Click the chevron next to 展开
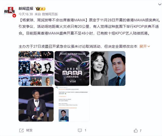 (x=149, y=47)
